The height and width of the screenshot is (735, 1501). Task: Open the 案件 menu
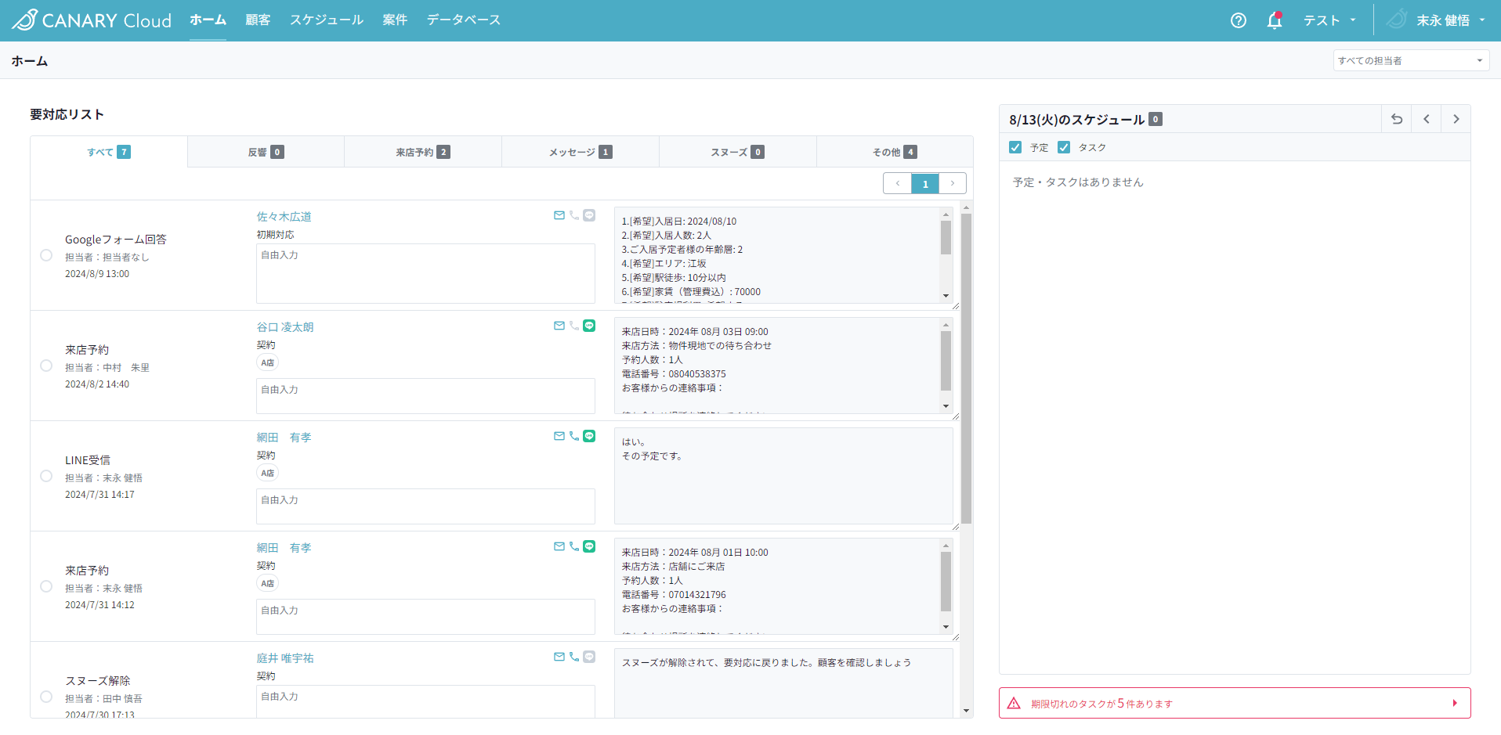point(395,20)
